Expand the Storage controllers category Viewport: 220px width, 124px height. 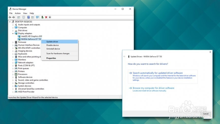[x=13, y=83]
